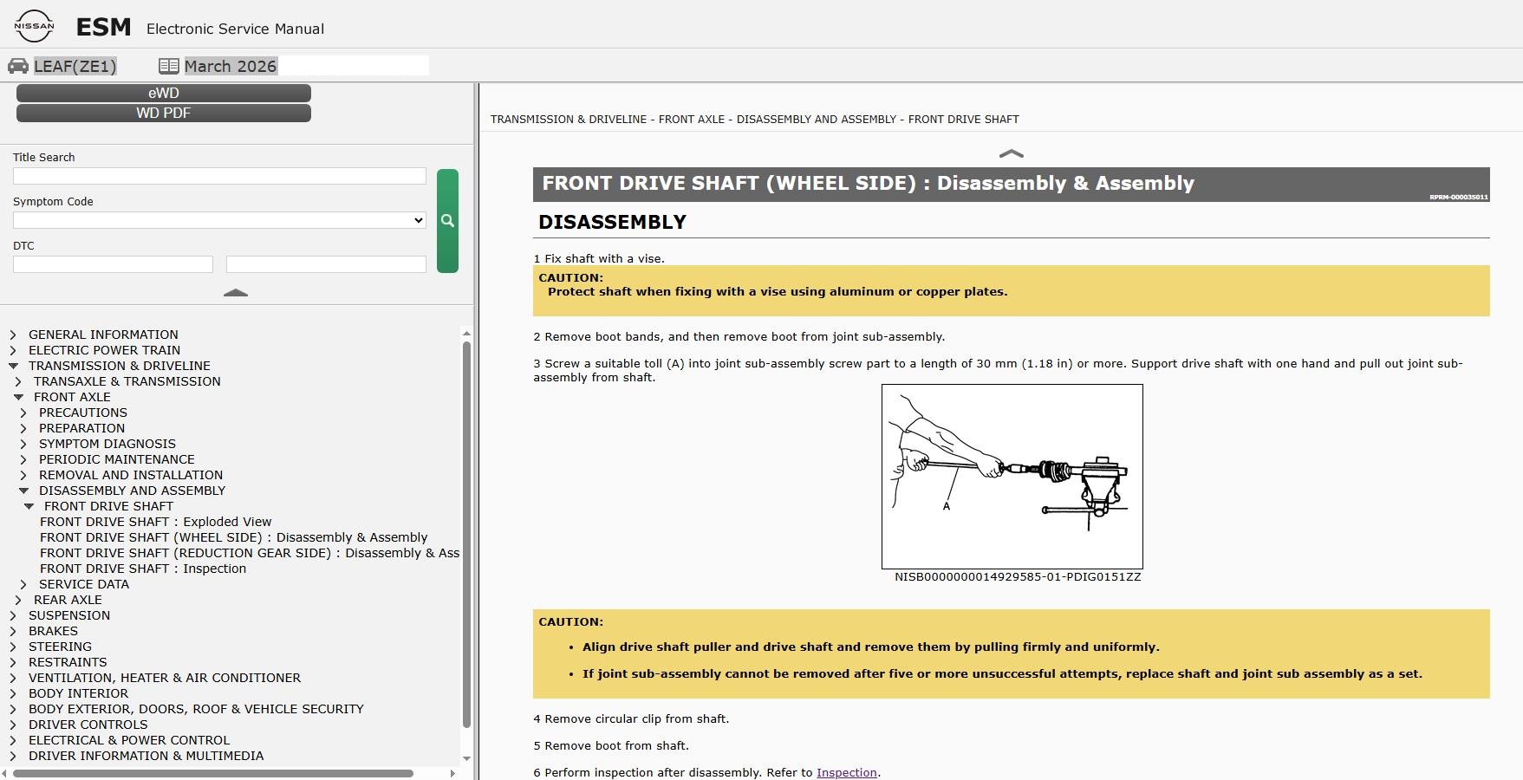Focus the second DTC input field
This screenshot has width=1523, height=780.
(x=326, y=264)
